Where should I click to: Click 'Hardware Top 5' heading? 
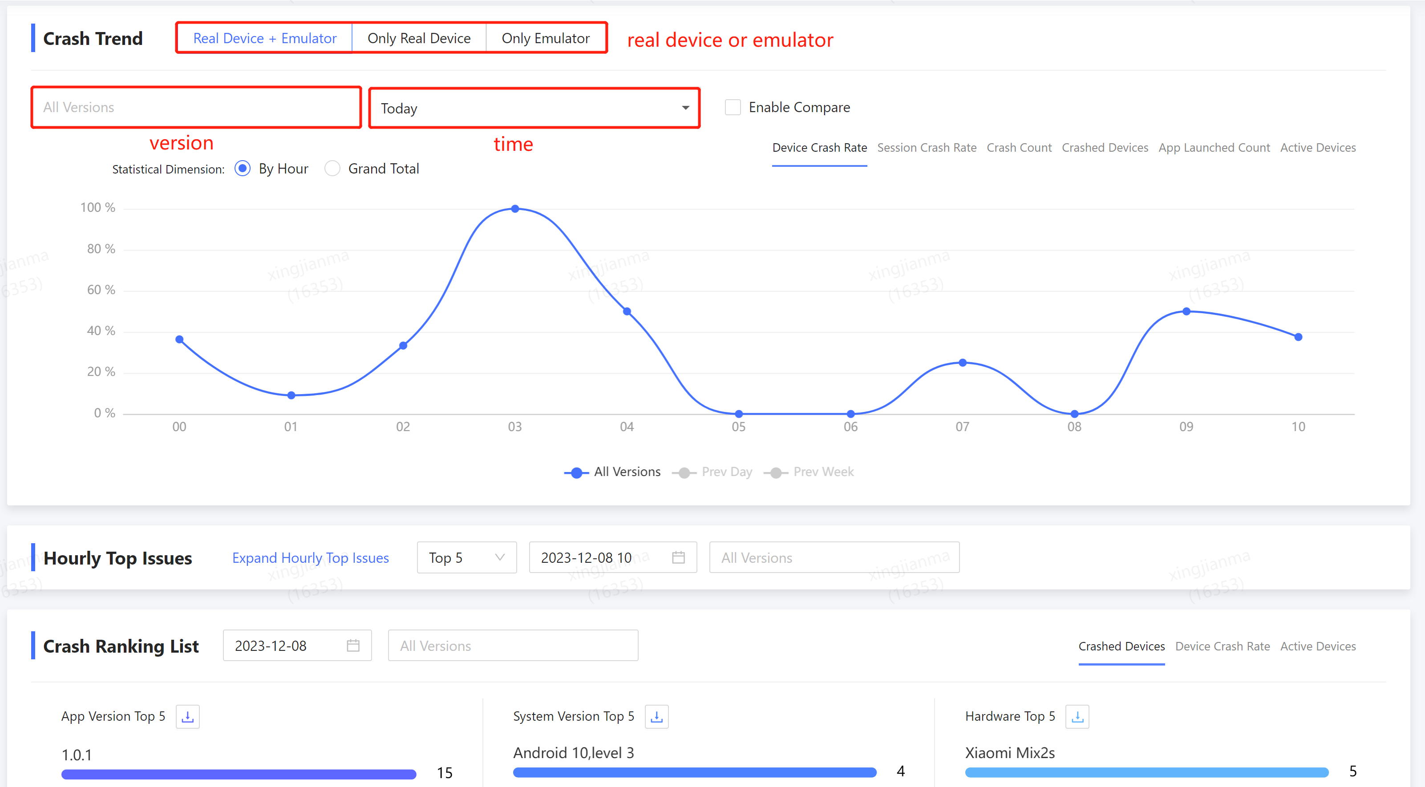(1009, 716)
